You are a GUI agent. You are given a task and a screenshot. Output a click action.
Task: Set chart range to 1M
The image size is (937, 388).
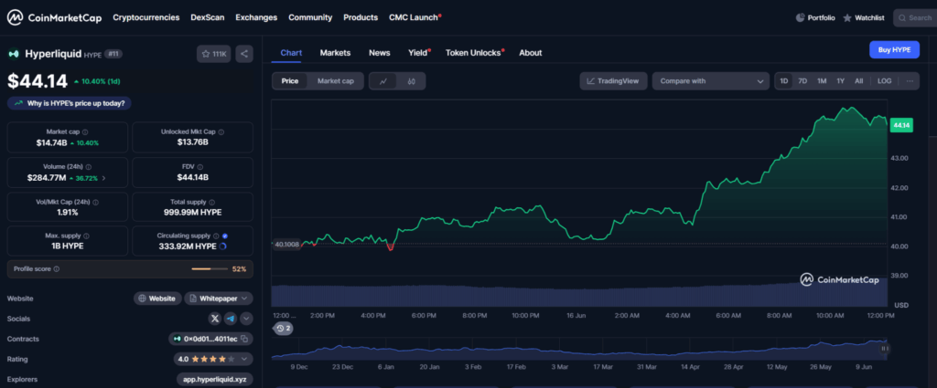822,81
